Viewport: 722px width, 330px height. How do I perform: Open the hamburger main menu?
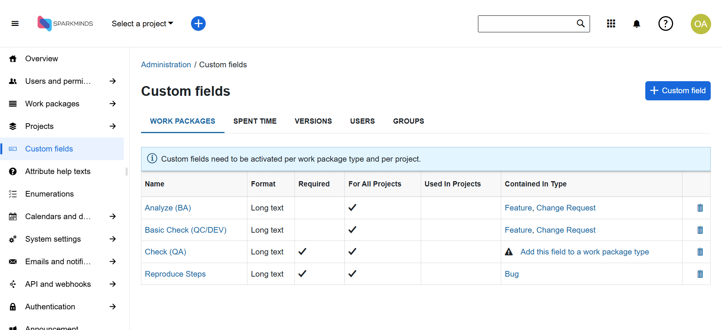click(15, 24)
